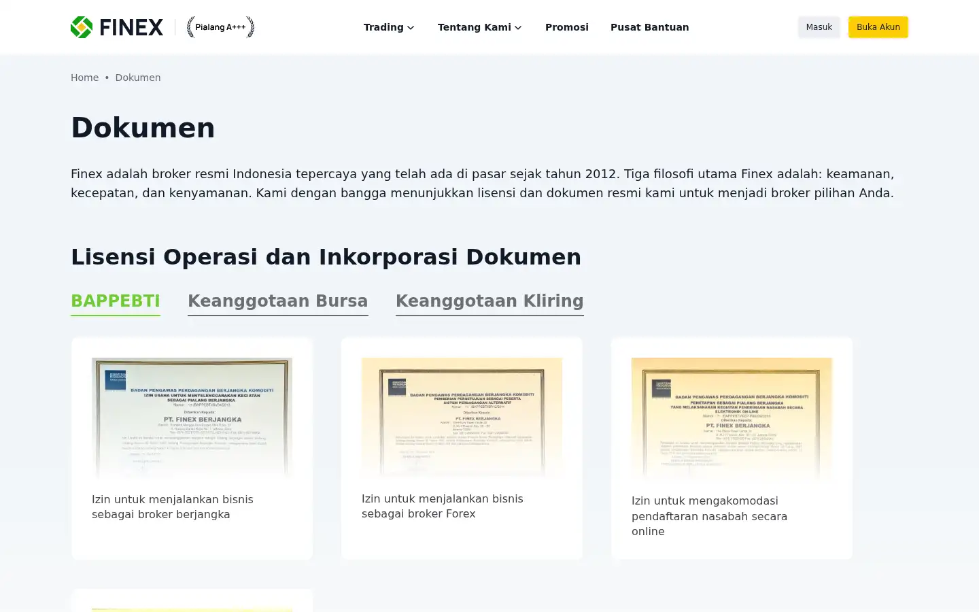Open the online registration license thumbnail
Screen dimensions: 979x612
click(732, 418)
